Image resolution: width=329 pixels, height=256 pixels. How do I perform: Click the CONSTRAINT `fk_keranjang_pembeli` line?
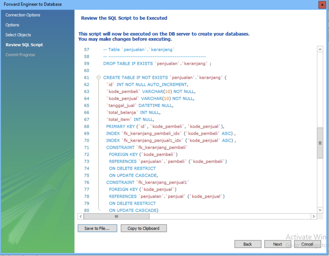coord(147,147)
